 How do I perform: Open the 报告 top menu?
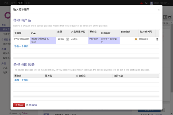[x=27, y=3]
